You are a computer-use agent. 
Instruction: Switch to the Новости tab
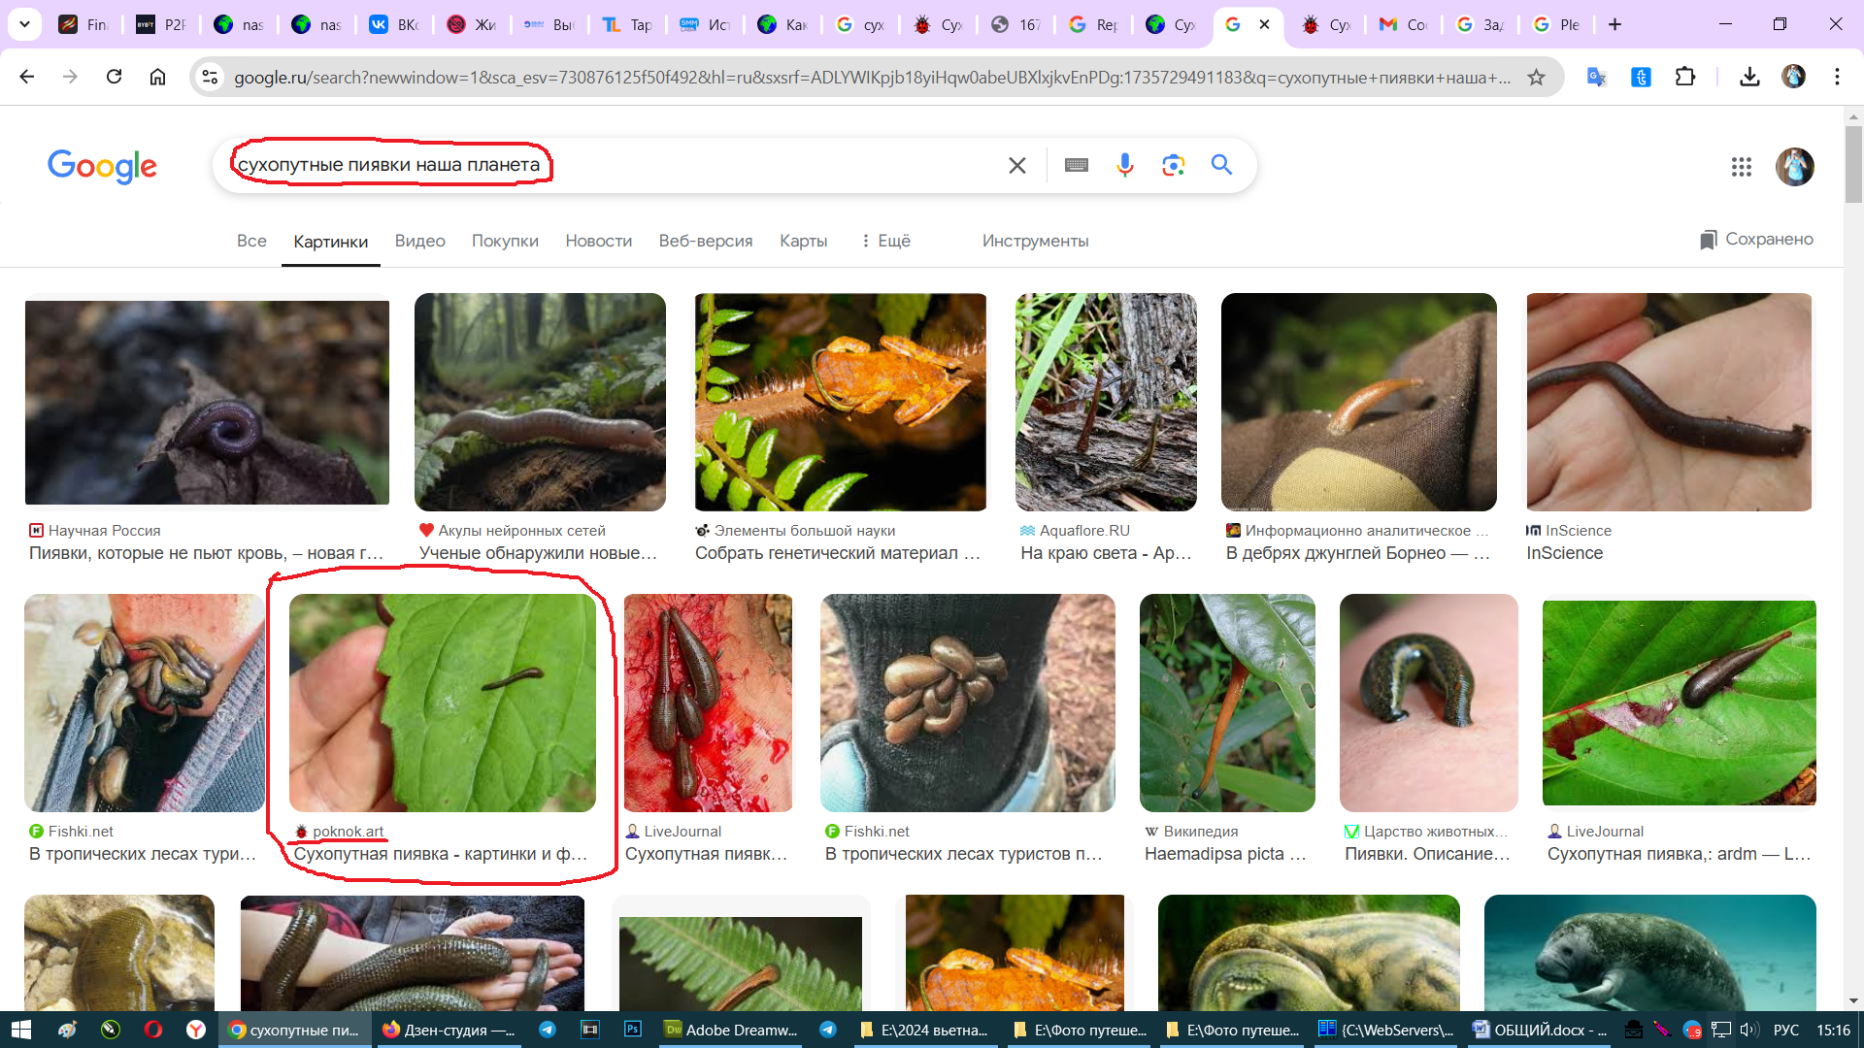click(x=598, y=241)
